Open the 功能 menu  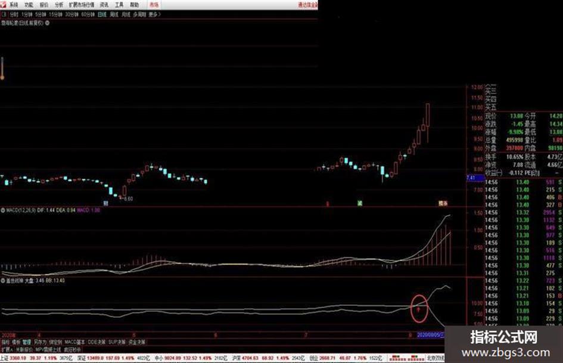point(29,5)
